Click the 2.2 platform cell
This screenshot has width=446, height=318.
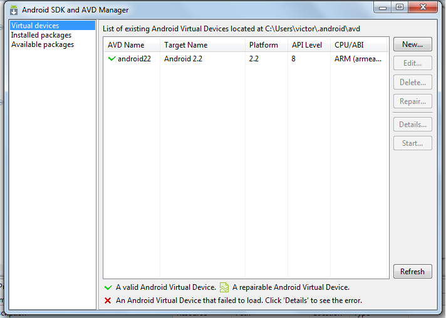tap(254, 59)
